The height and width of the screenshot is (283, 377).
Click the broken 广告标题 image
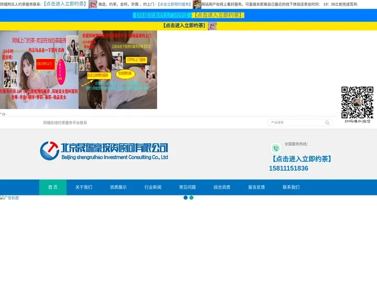pos(9,198)
